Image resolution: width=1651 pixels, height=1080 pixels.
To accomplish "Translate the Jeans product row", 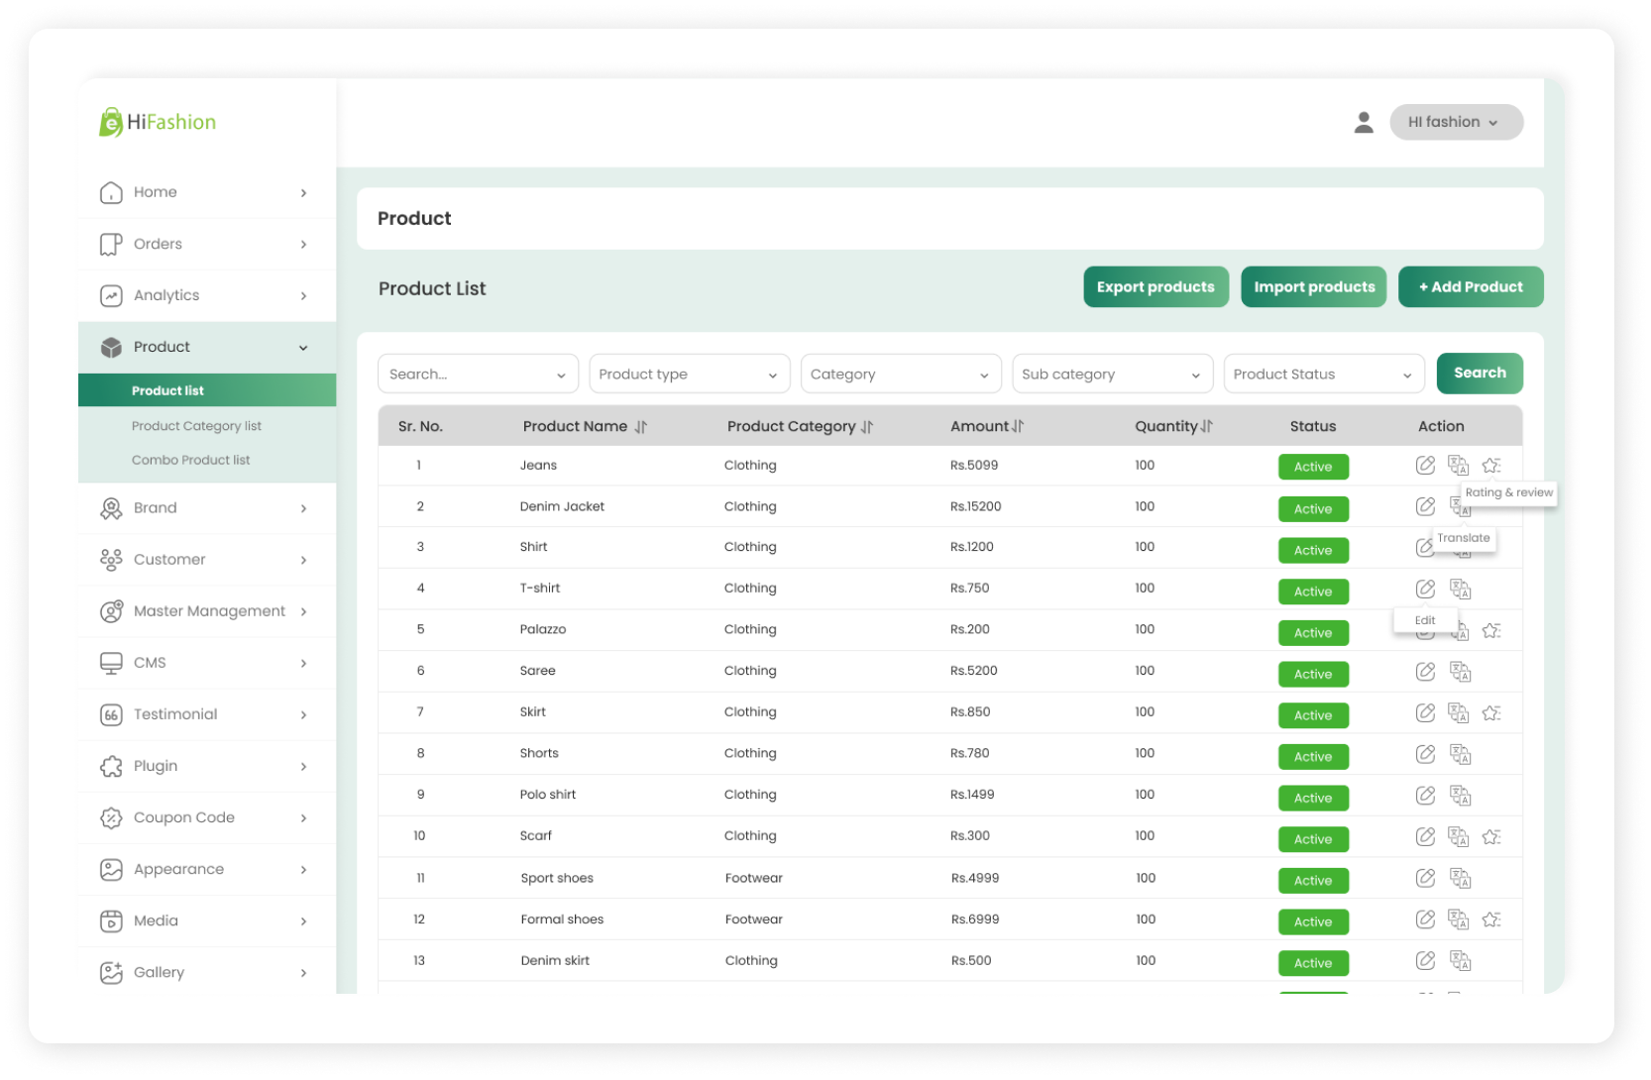I will 1458,465.
